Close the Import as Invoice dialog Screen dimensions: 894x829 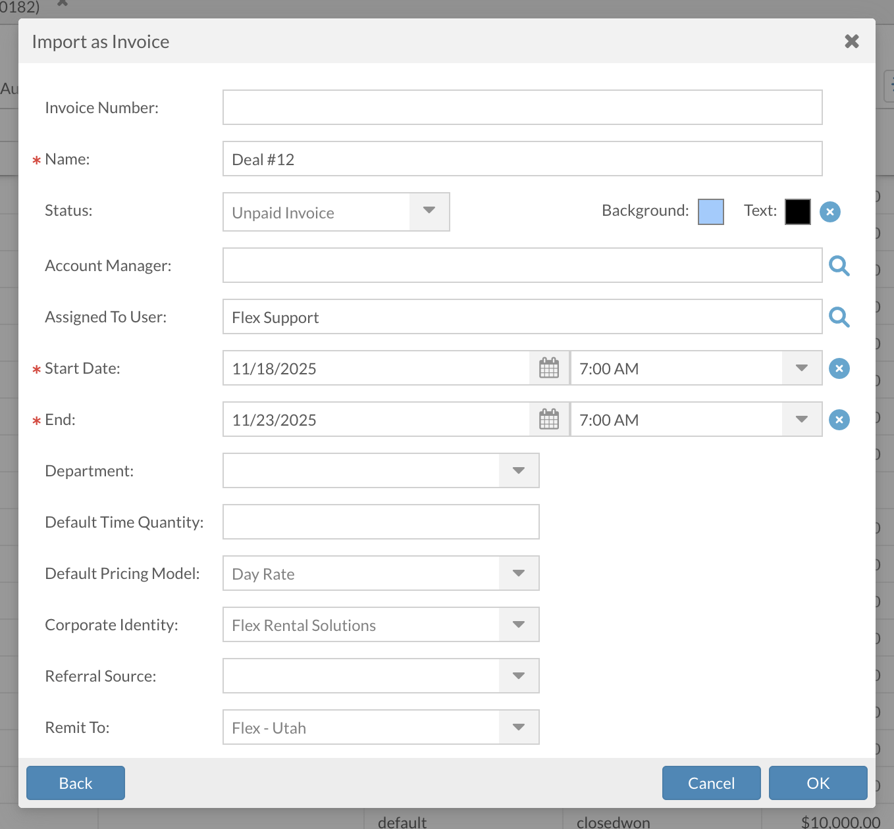851,41
